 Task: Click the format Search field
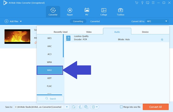tap(51, 98)
